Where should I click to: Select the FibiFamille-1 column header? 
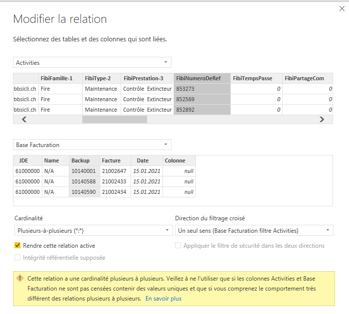tap(60, 78)
